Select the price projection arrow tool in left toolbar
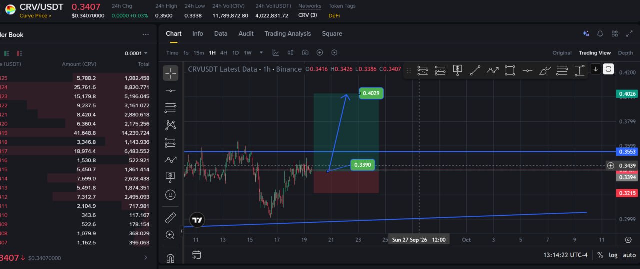Viewport: 640px width, 269px height. pyautogui.click(x=171, y=160)
